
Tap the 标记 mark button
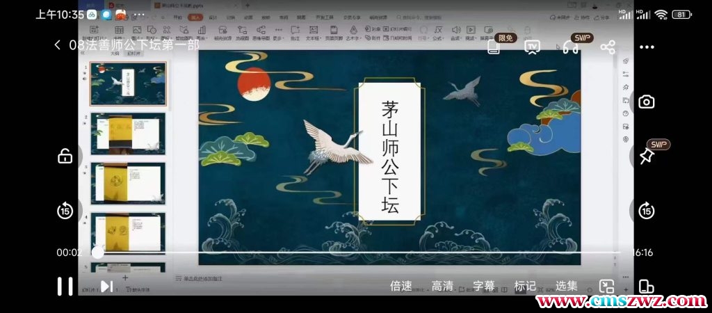(525, 286)
